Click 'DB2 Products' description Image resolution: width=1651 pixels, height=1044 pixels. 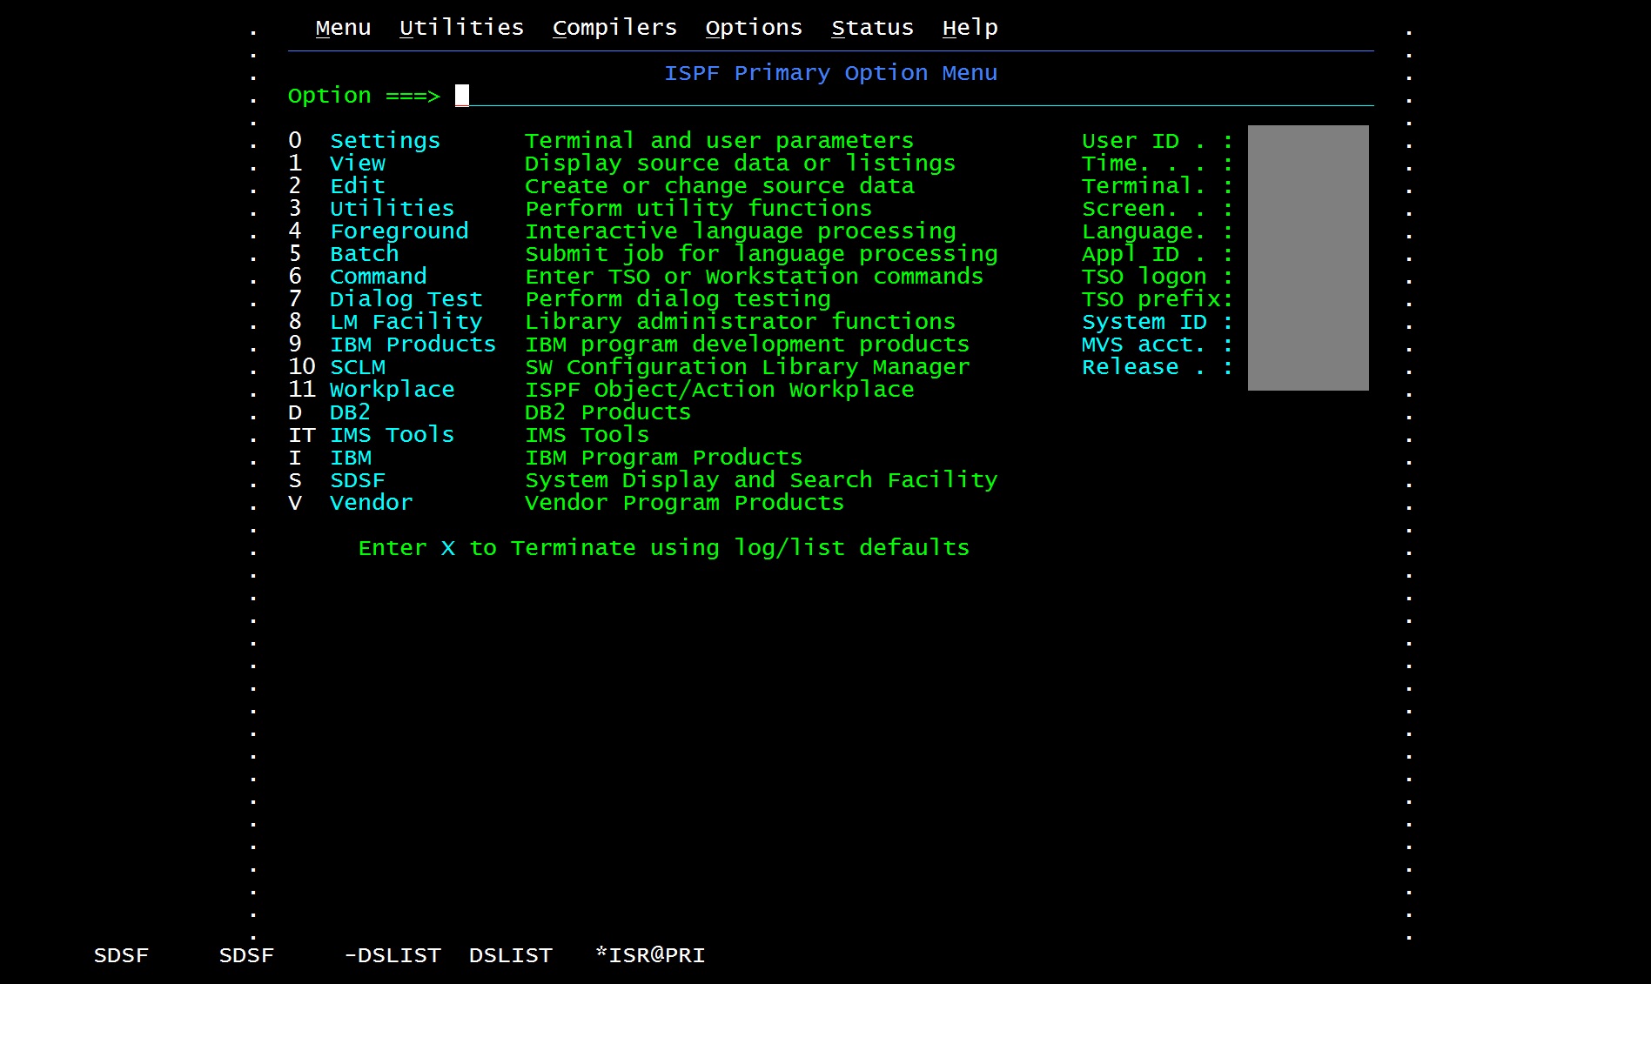pyautogui.click(x=607, y=412)
